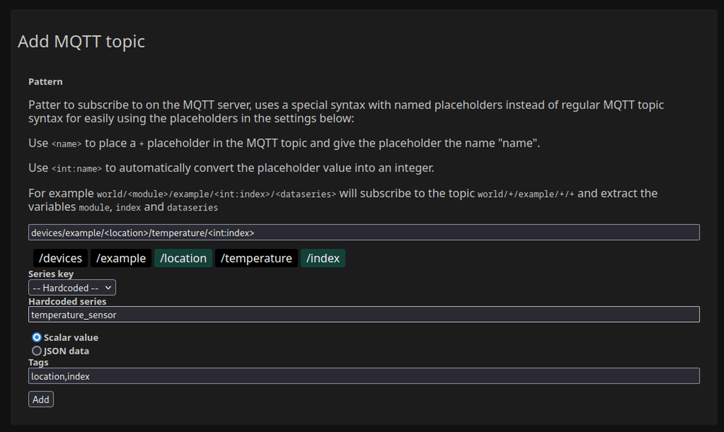The width and height of the screenshot is (724, 432).
Task: Click the green /location placeholder chip
Action: coord(183,258)
